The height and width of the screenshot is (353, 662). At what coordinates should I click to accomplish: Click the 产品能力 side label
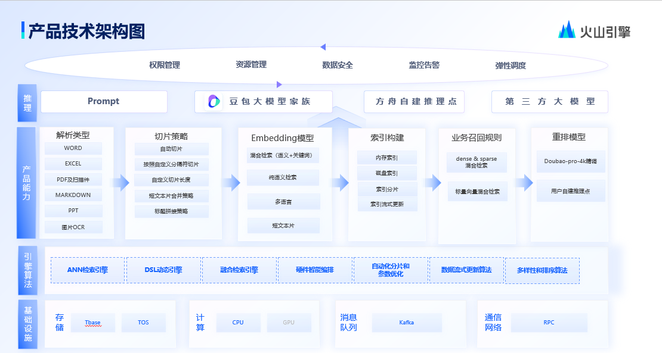coord(27,183)
